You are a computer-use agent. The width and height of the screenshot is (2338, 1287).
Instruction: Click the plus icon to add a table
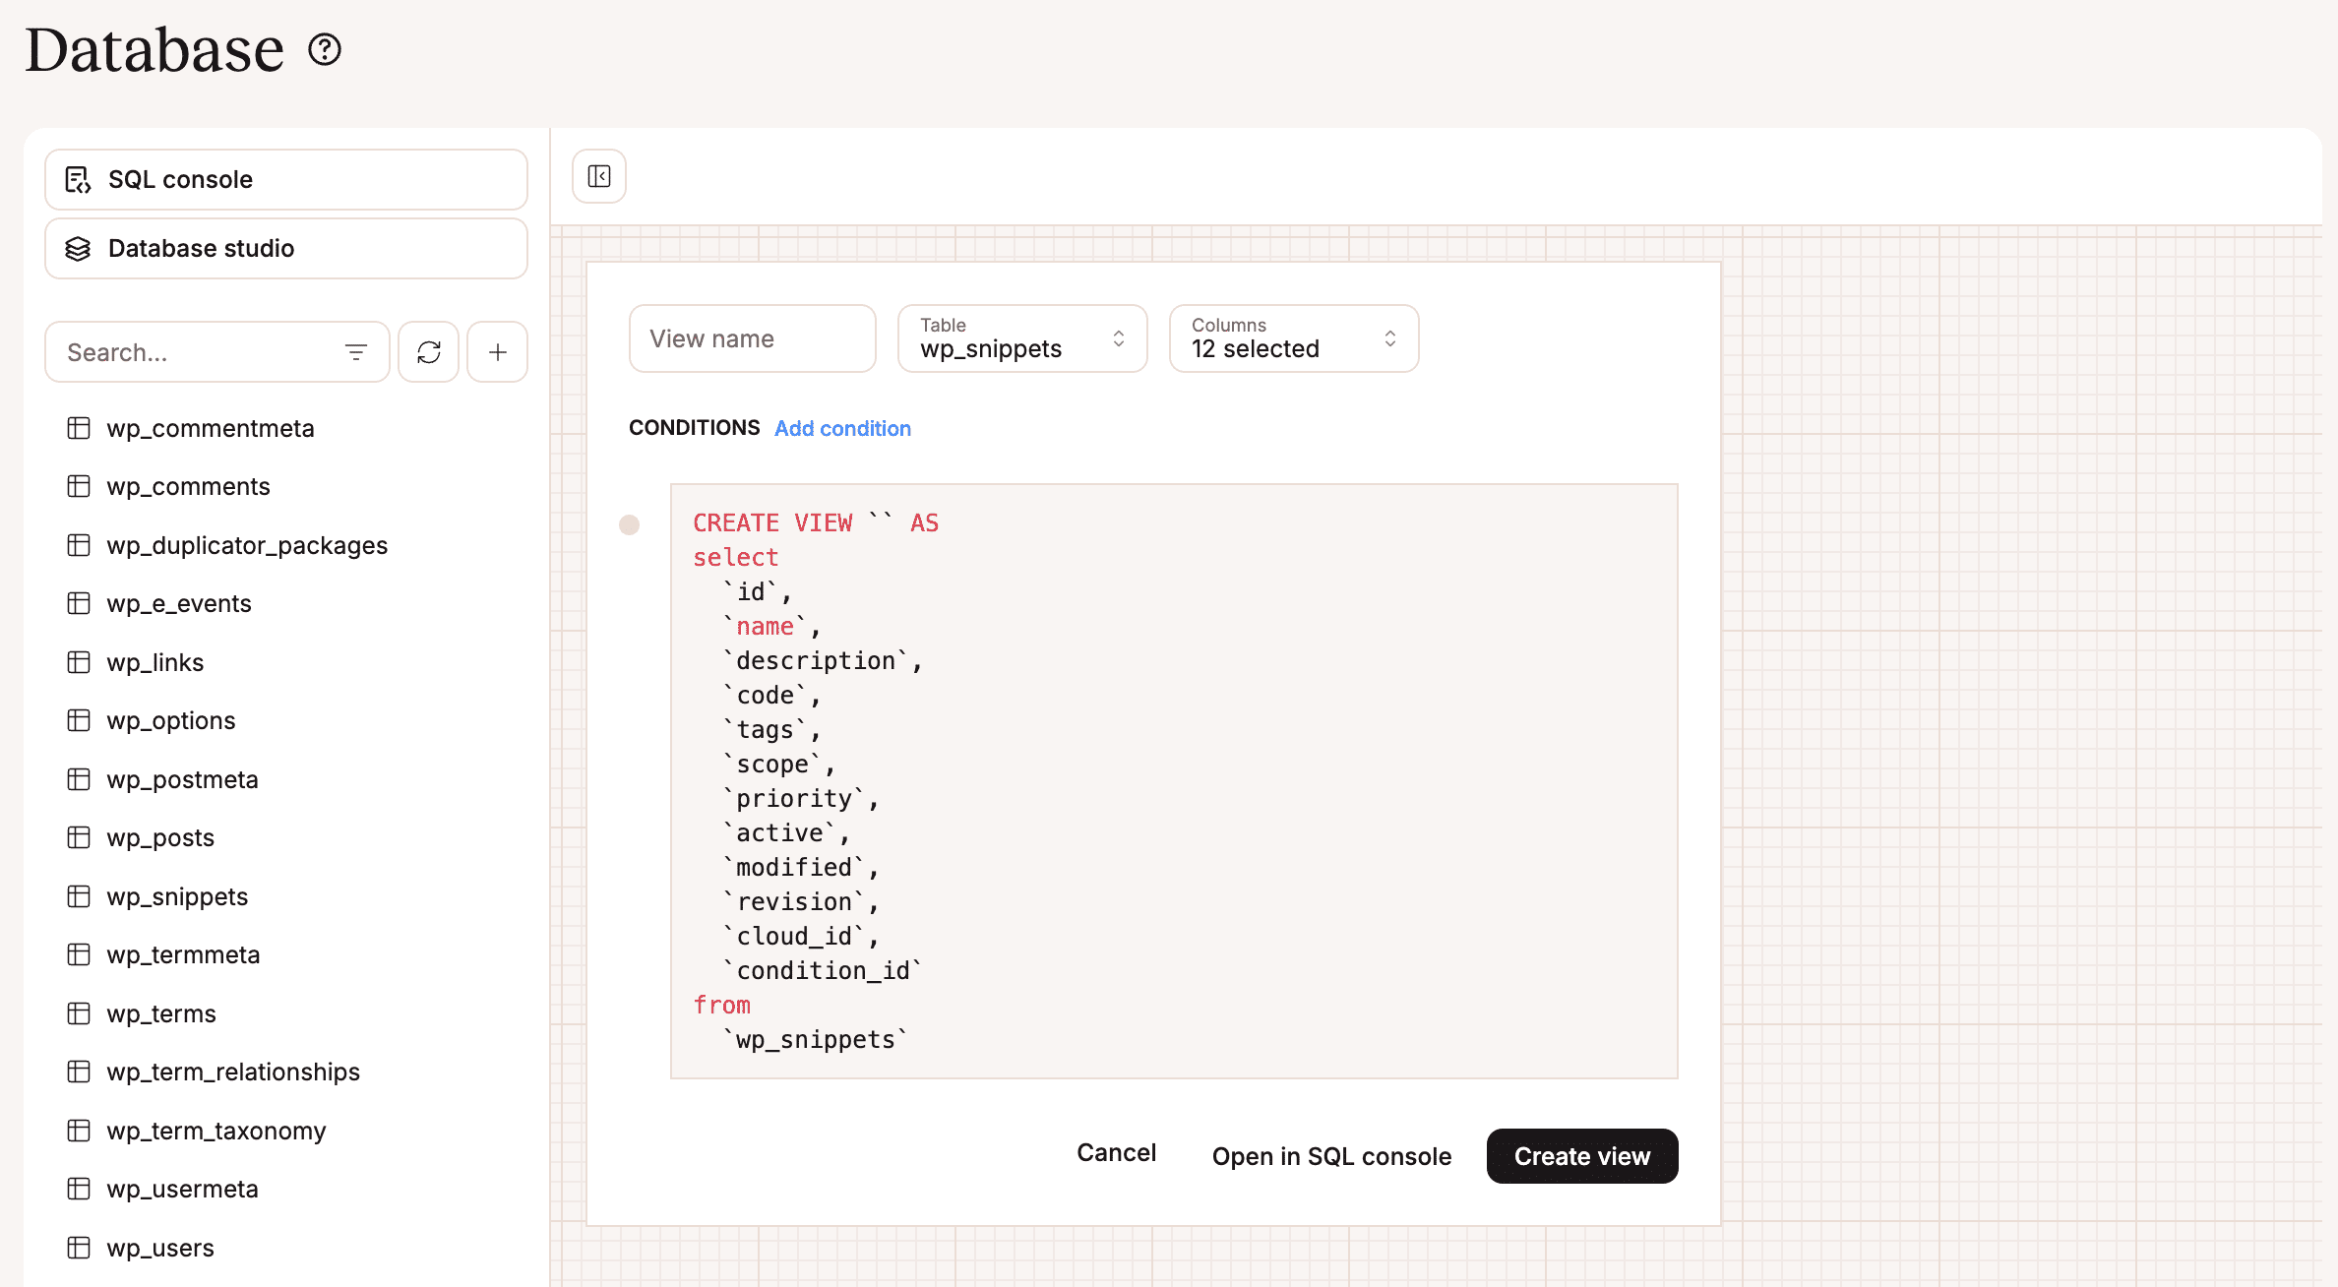pos(497,351)
